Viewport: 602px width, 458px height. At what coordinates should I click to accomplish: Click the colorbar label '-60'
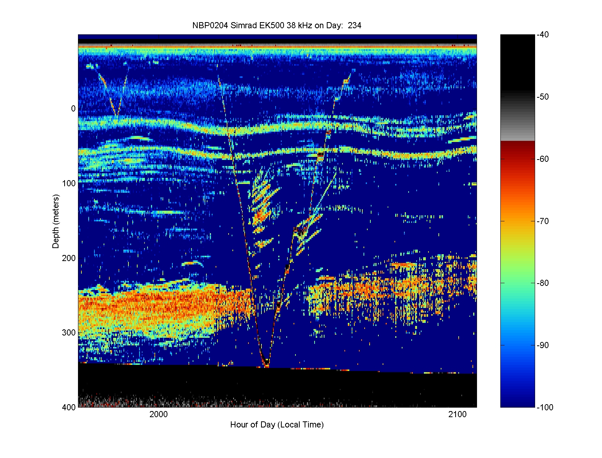[x=542, y=159]
